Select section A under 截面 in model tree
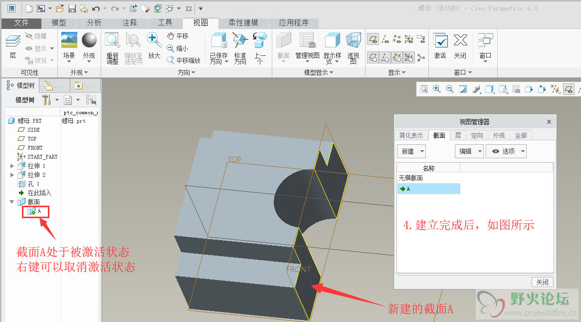Image resolution: width=581 pixels, height=322 pixels. click(x=34, y=211)
